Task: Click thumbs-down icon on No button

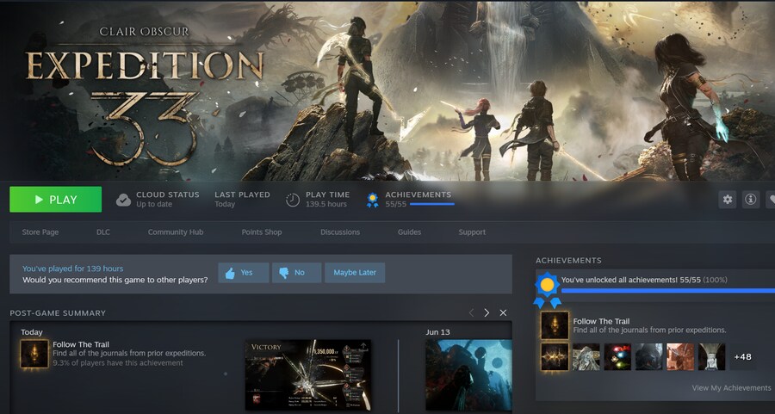Action: pos(283,273)
